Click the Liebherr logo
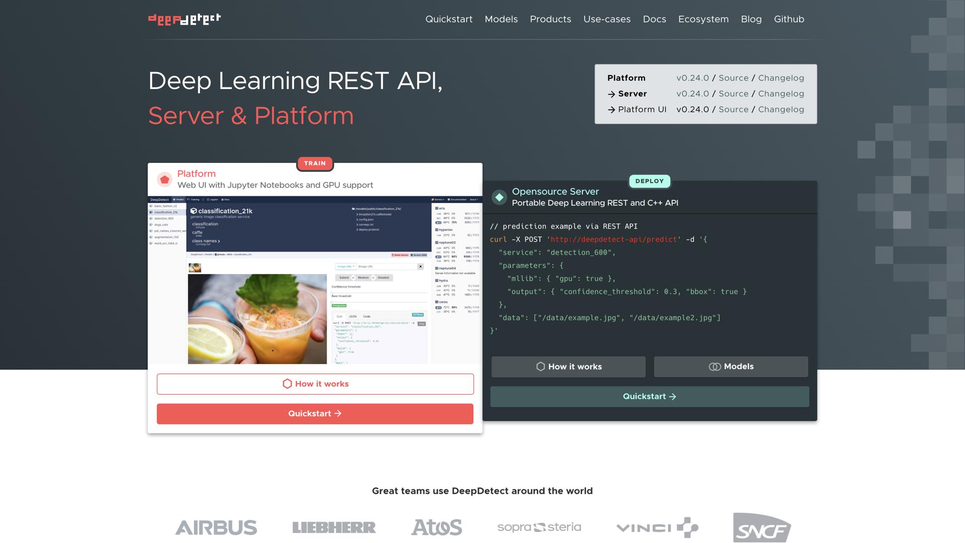This screenshot has width=965, height=543. (x=334, y=527)
